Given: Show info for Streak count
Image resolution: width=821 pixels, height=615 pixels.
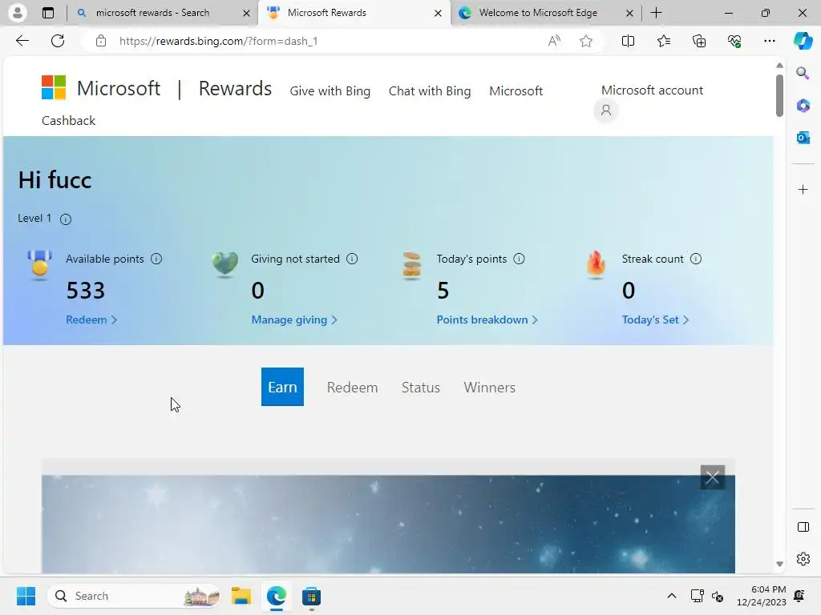Looking at the screenshot, I should click(695, 259).
